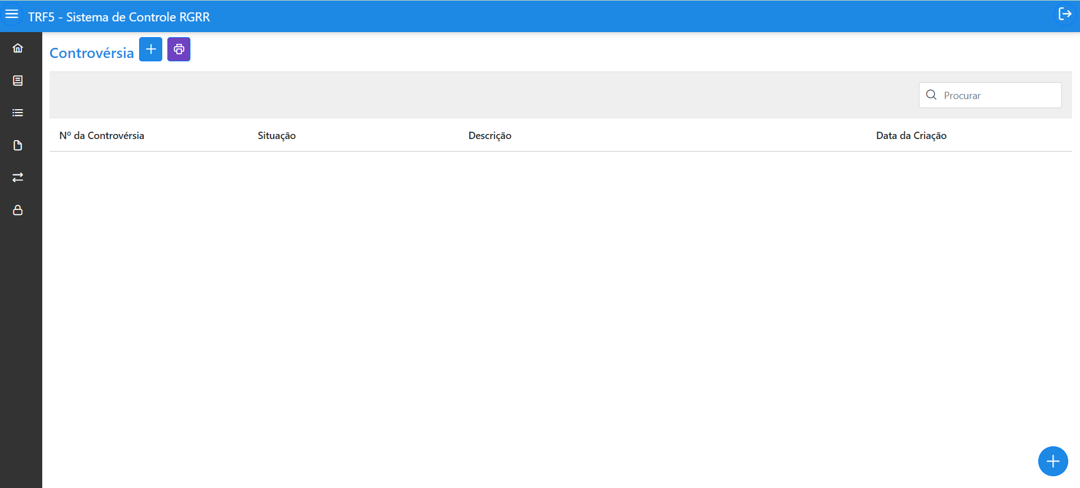Open the blank file icon in the sidebar
This screenshot has height=488, width=1080.
(18, 145)
